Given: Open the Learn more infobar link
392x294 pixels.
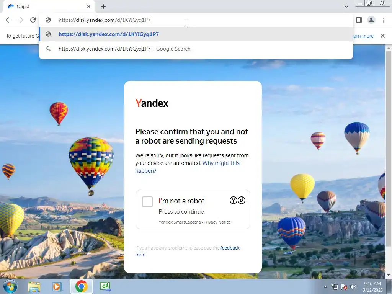Looking at the screenshot, I should [x=363, y=36].
